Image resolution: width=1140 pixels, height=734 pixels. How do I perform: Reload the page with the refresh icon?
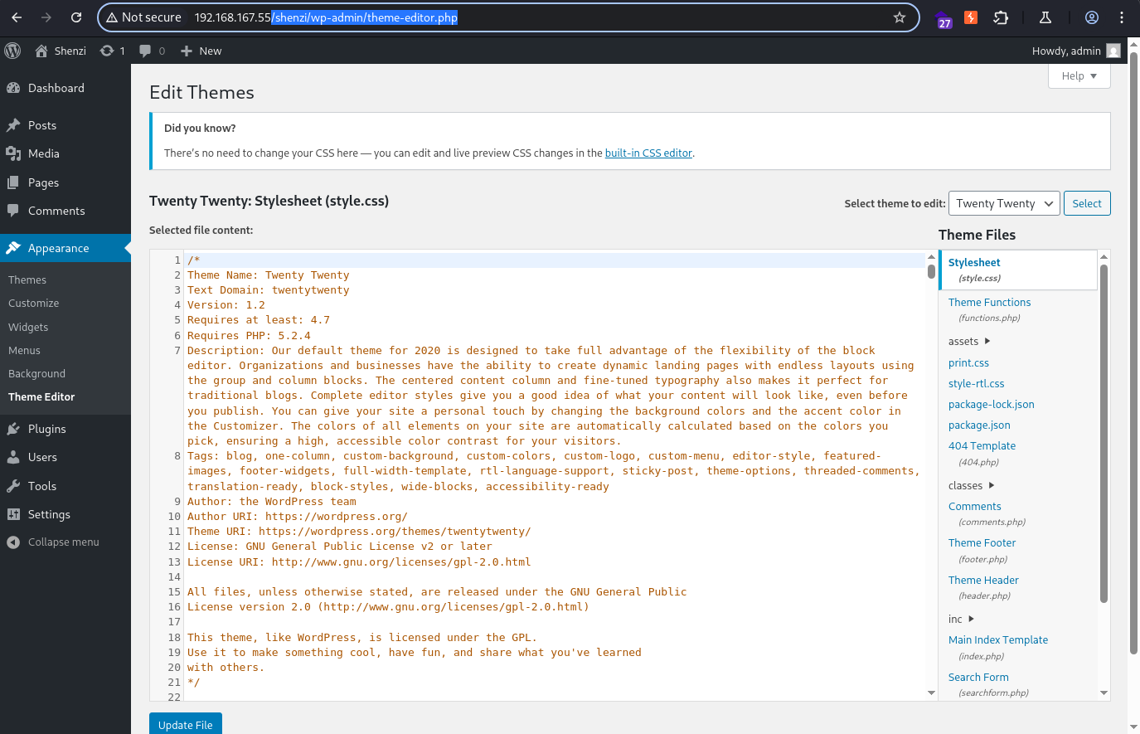coord(76,17)
